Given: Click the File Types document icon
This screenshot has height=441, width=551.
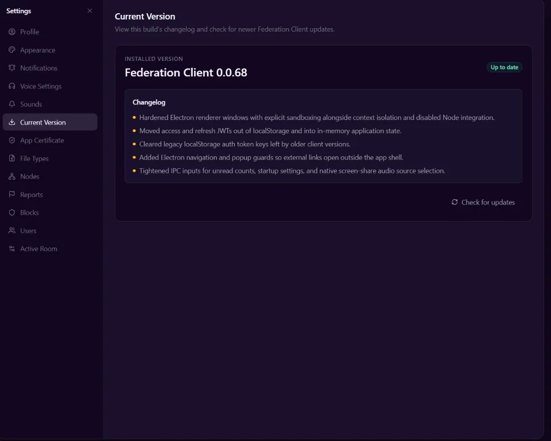Looking at the screenshot, I should 12,158.
